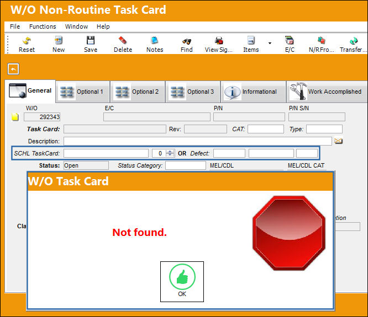
Task: Click the first Defect input field
Action: tap(229, 153)
